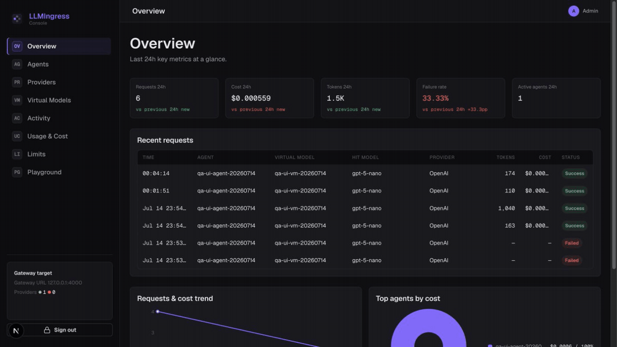Screen dimensions: 617x347
Task: Click the 174 tokens value
Action: tap(510, 173)
